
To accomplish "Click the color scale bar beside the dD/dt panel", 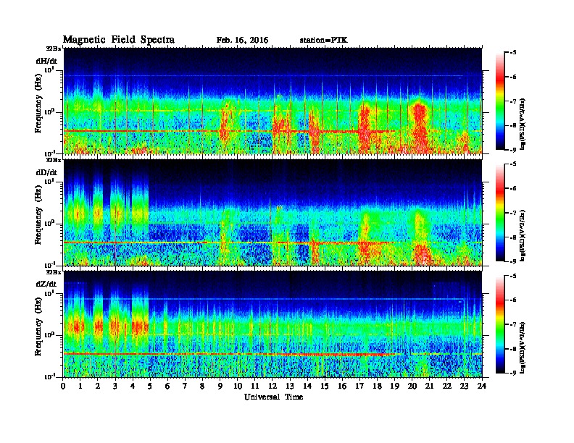I will tap(500, 213).
